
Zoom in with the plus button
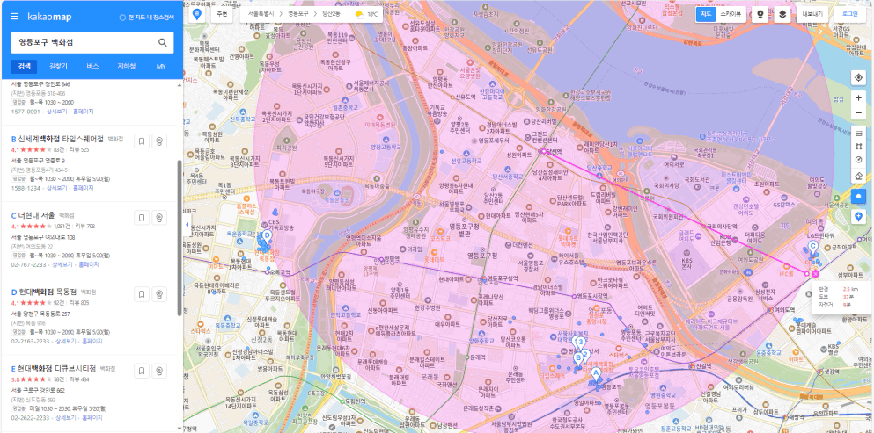pyautogui.click(x=858, y=98)
